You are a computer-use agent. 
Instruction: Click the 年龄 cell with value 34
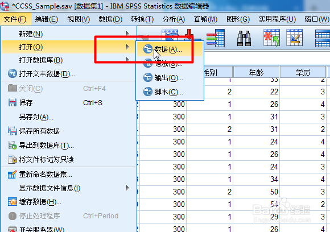(257, 179)
